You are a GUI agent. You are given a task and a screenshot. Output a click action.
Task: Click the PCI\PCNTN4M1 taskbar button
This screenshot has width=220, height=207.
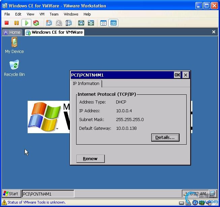(x=48, y=194)
